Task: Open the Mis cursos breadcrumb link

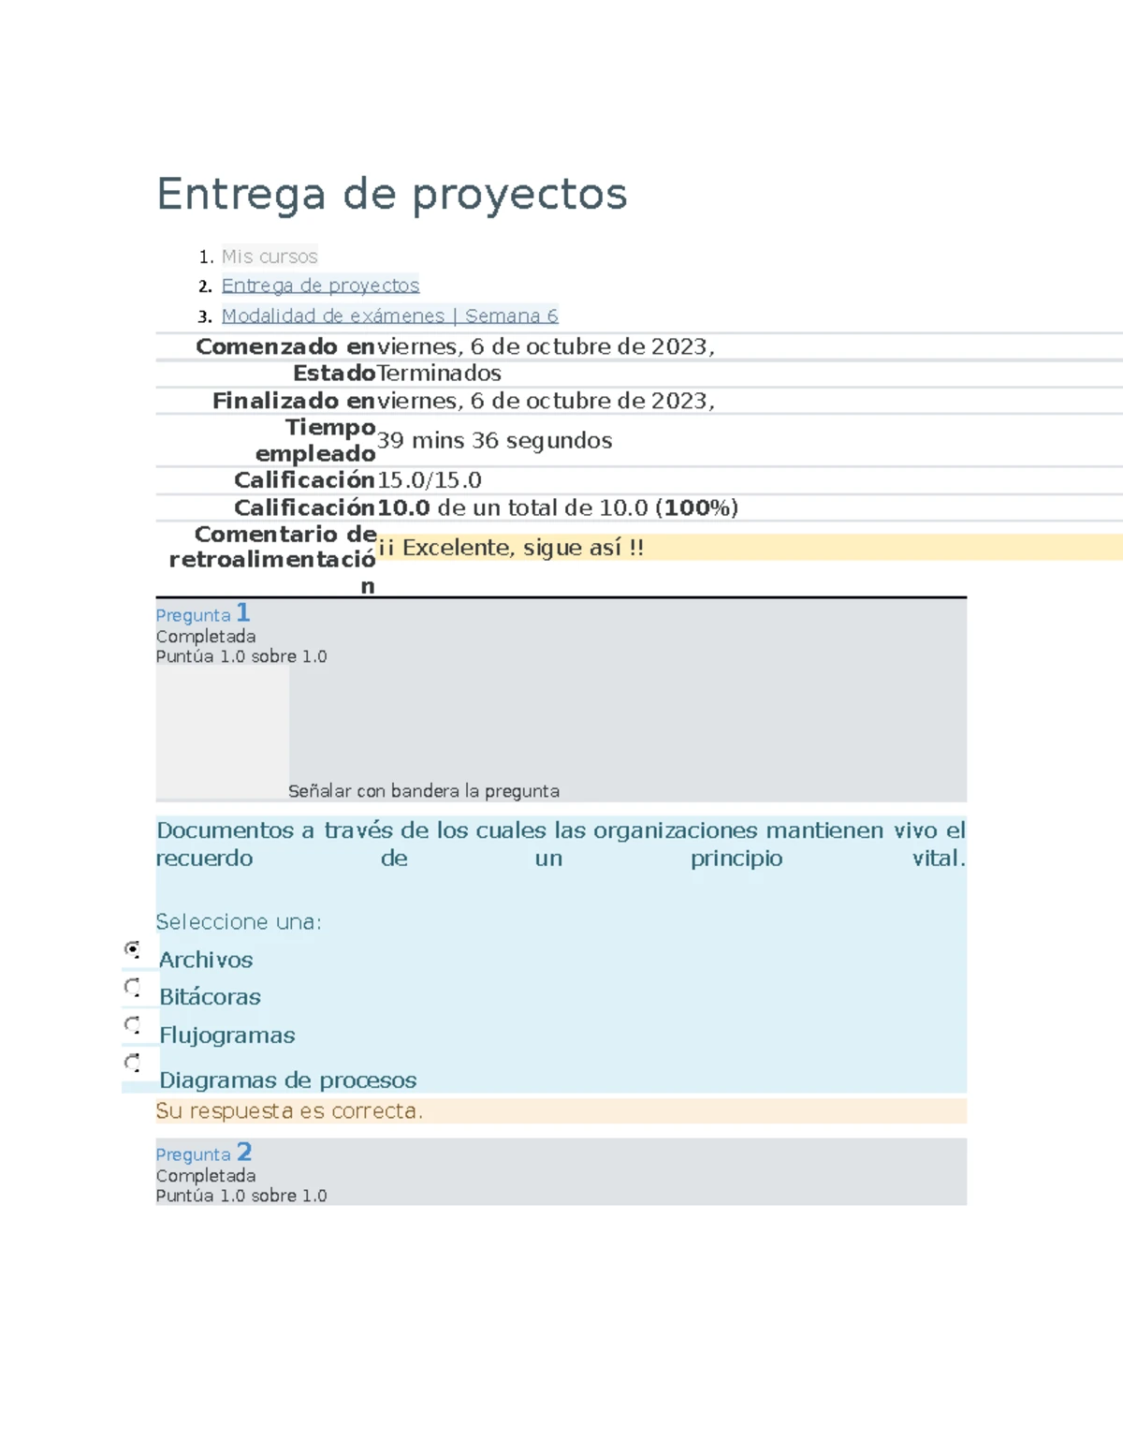Action: 270,256
